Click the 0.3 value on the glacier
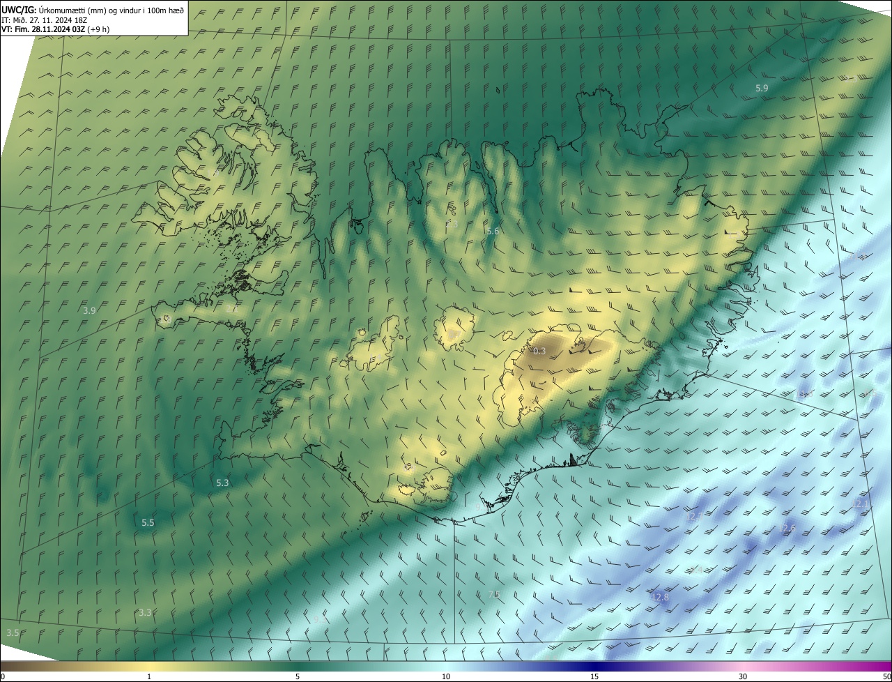 point(539,351)
